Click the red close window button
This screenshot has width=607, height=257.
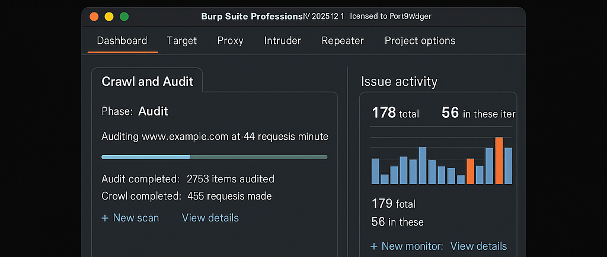point(94,17)
